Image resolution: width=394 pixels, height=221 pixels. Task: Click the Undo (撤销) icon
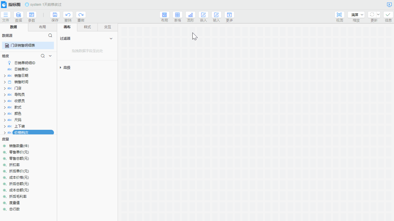68,15
